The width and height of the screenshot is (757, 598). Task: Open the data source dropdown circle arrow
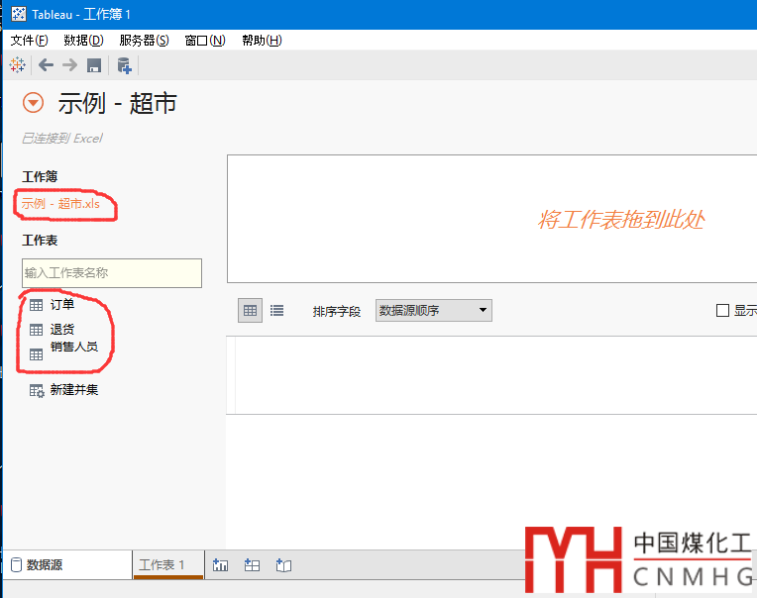(34, 103)
